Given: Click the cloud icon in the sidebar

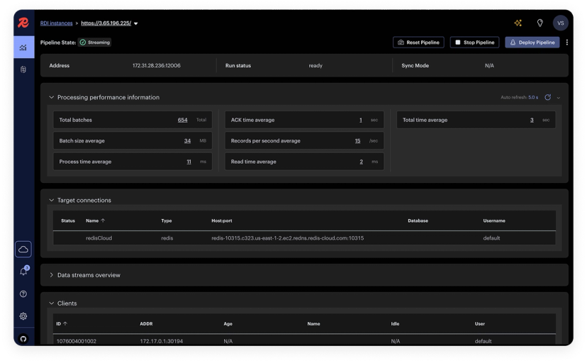Looking at the screenshot, I should tap(23, 250).
